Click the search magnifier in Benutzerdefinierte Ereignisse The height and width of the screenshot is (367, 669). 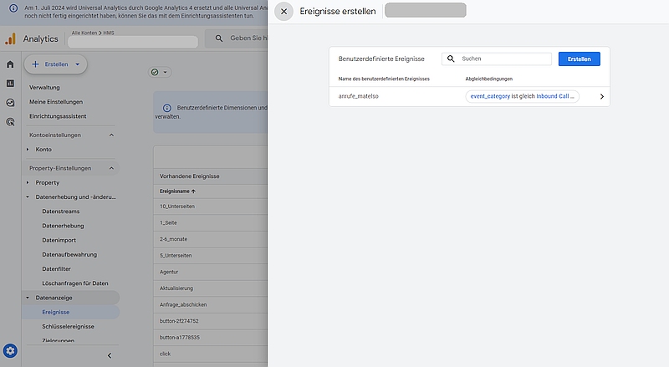click(x=451, y=59)
